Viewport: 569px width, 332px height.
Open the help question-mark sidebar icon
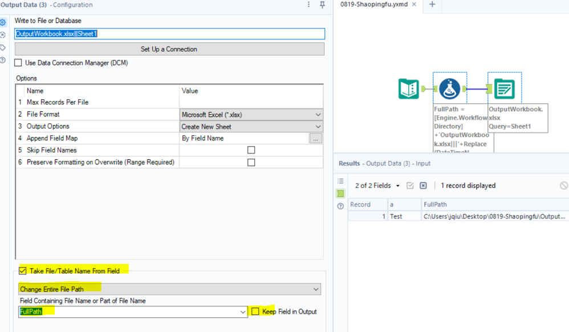coord(2,60)
